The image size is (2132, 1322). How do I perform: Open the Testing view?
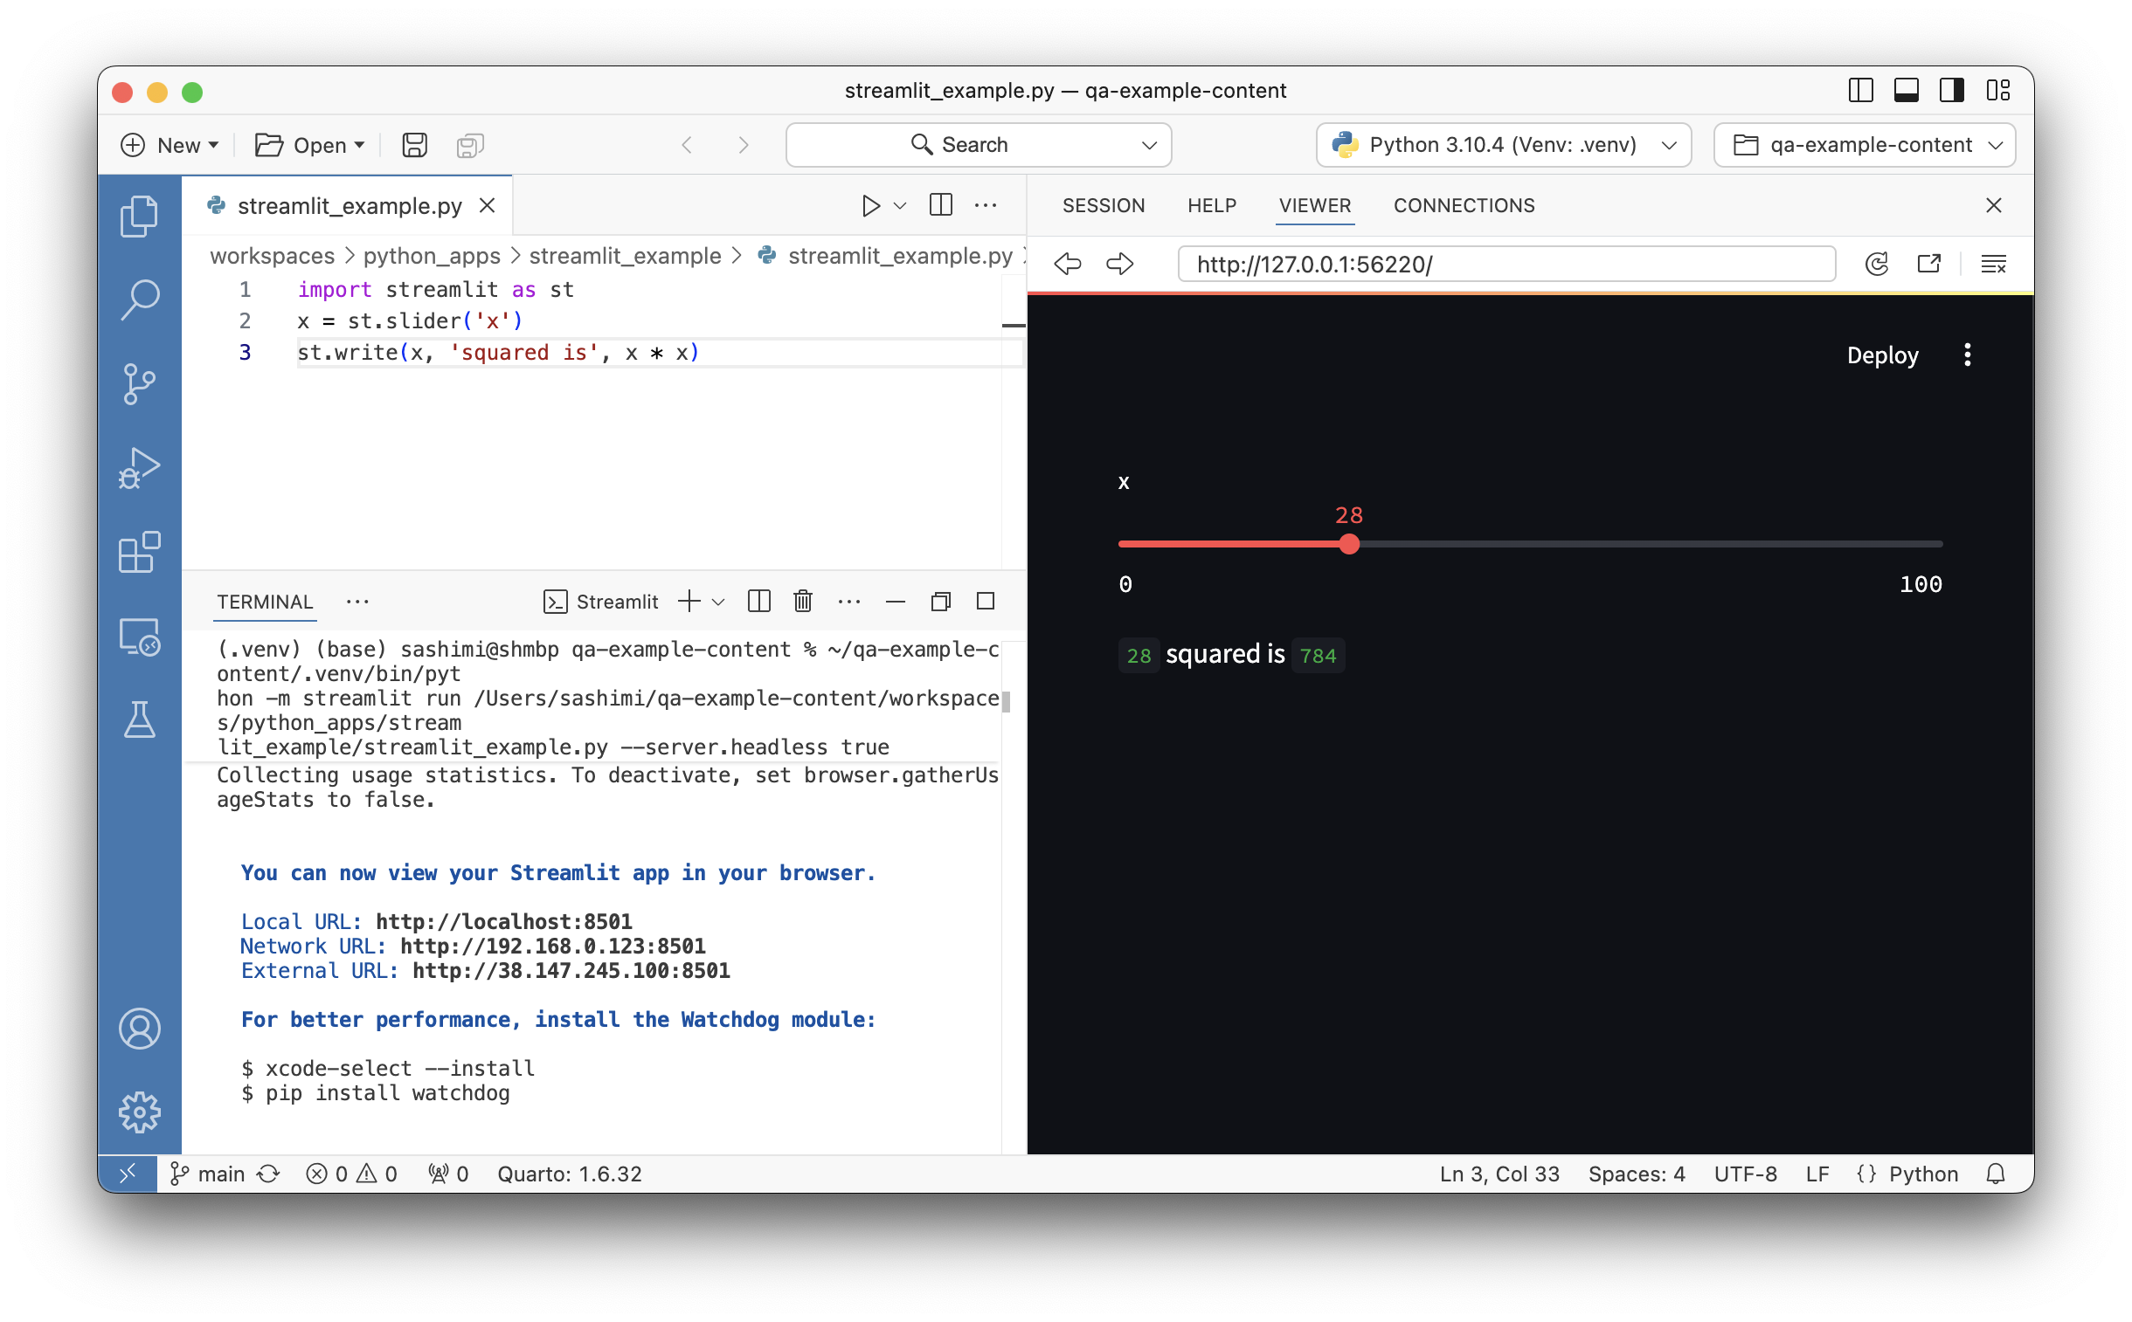140,720
